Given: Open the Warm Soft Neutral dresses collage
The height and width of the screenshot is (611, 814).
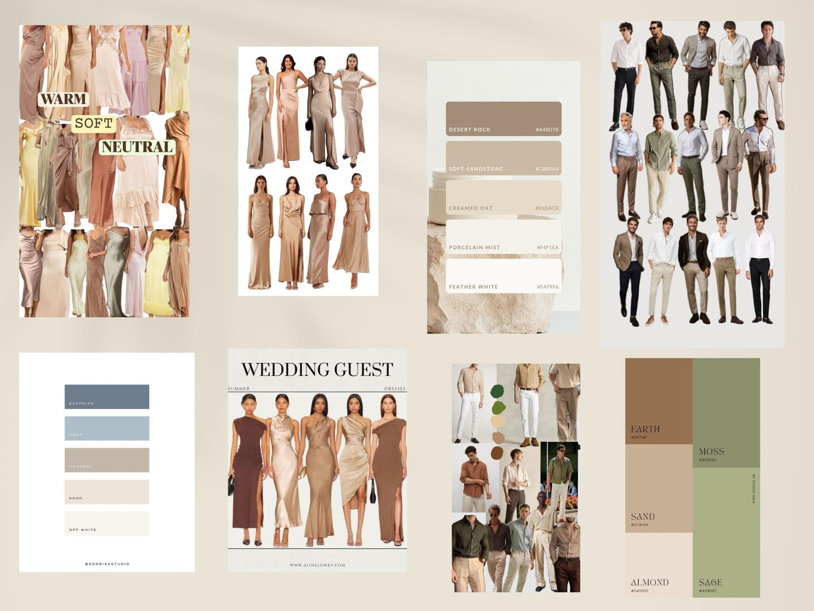Looking at the screenshot, I should coord(104,171).
